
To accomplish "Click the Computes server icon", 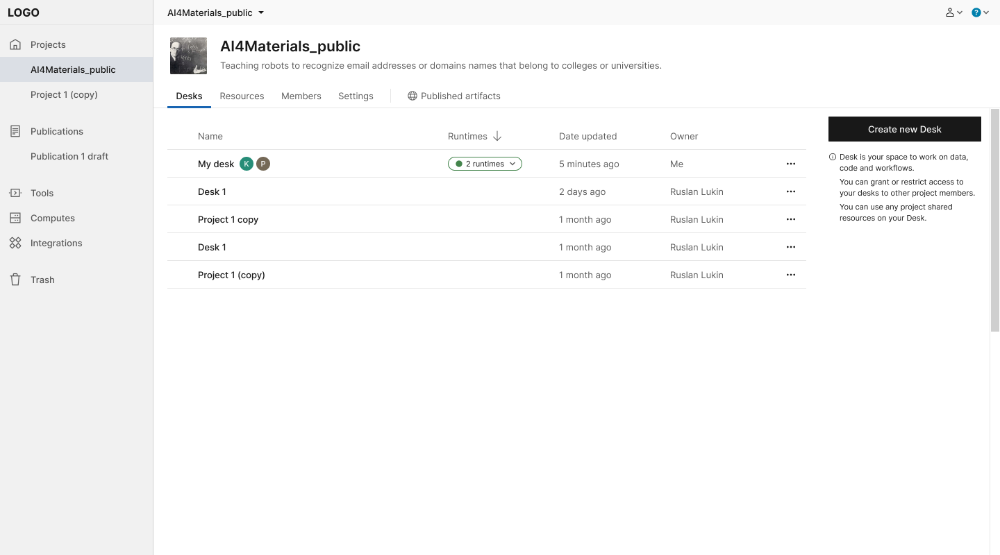I will tap(15, 218).
